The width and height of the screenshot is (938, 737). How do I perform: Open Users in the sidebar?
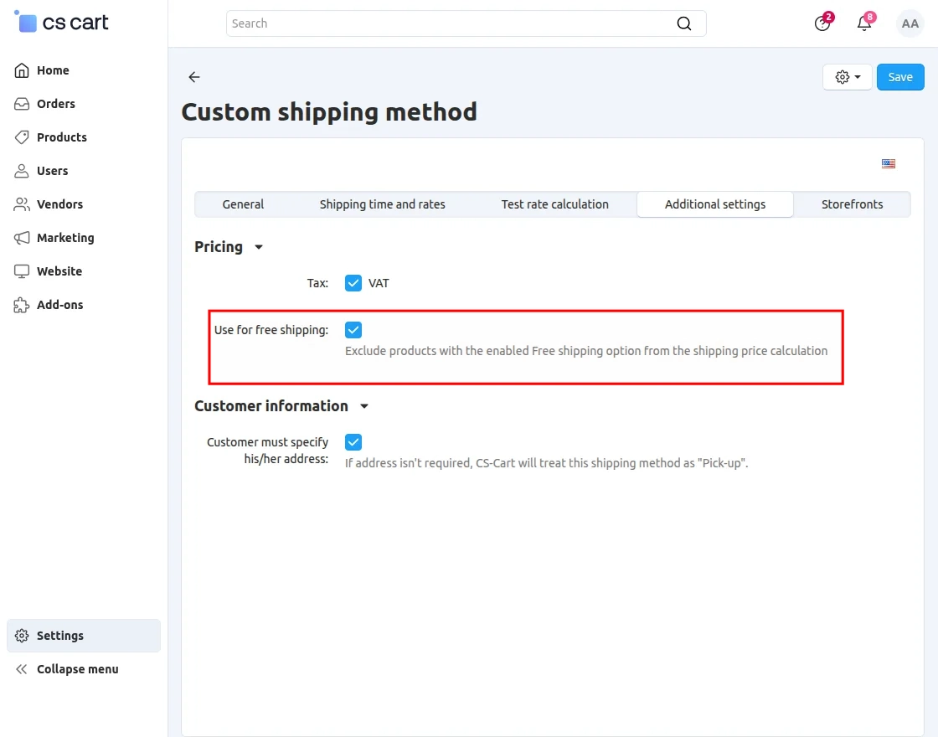point(52,171)
